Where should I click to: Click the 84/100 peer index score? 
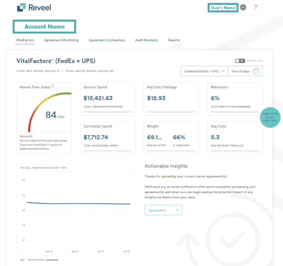coord(55,115)
